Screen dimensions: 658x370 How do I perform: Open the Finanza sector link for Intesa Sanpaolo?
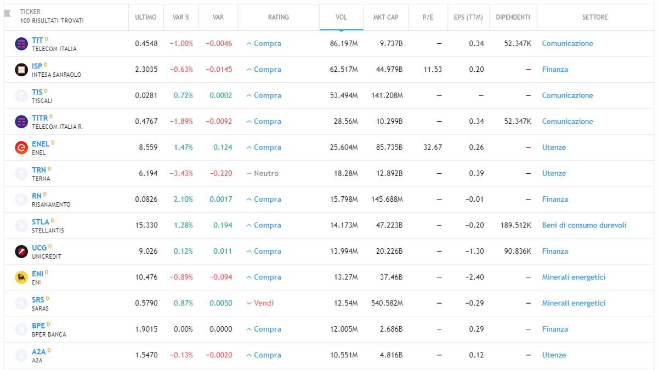(x=555, y=70)
